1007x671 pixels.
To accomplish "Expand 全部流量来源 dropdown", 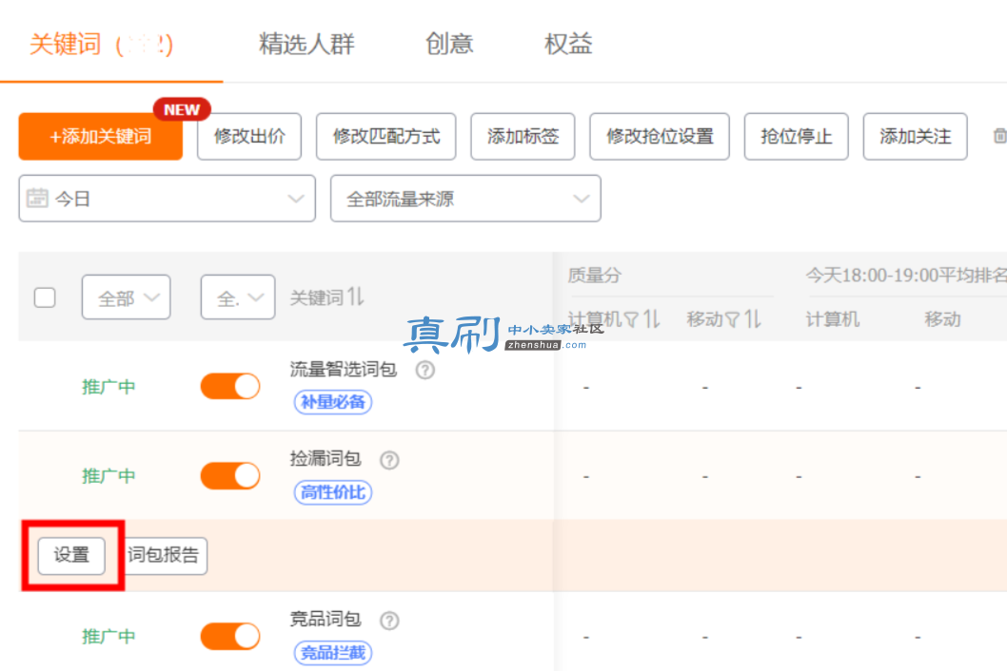I will (465, 199).
